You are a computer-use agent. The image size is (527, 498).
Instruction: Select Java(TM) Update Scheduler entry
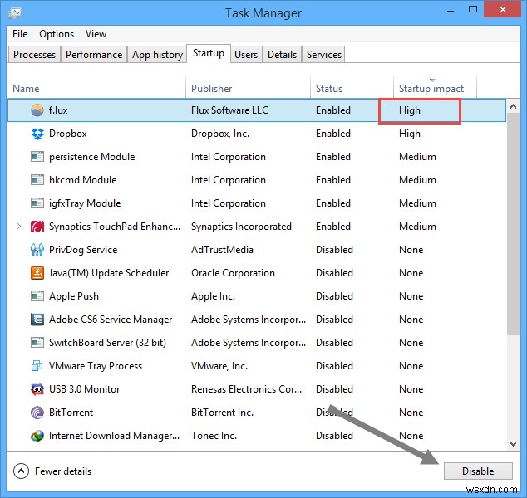pos(109,273)
